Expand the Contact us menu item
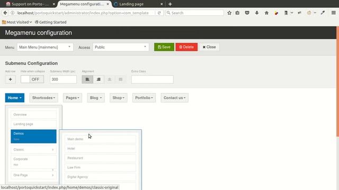The image size is (339, 190). [x=174, y=98]
